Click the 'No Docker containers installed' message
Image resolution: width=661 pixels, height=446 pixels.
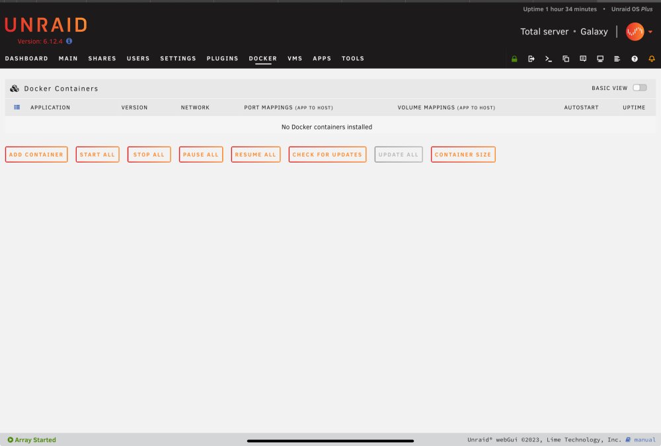pos(327,127)
